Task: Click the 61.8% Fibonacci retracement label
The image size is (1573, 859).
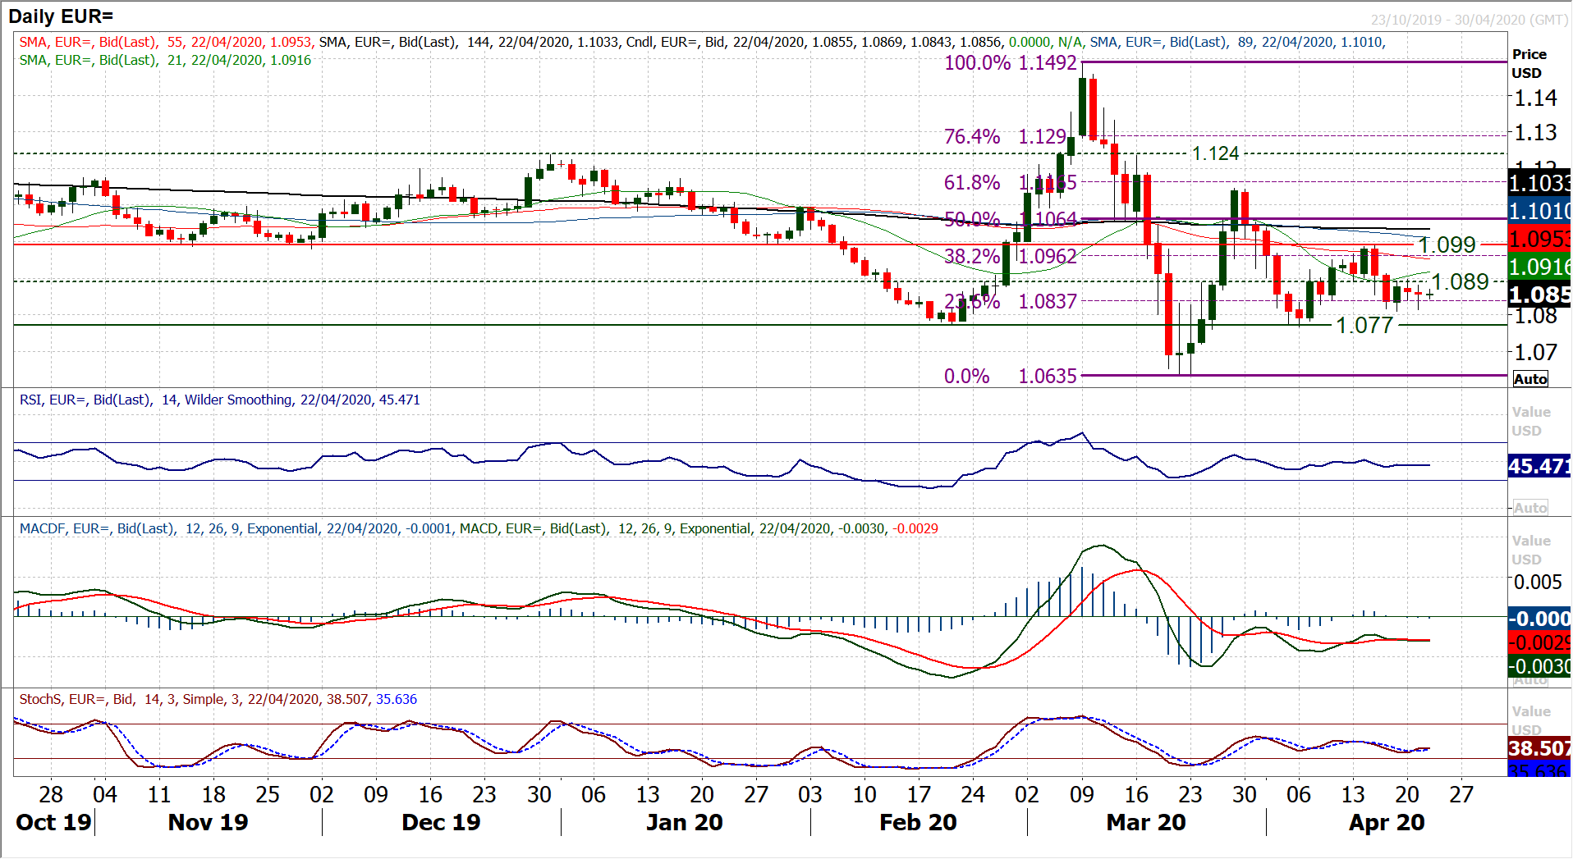Action: click(x=972, y=183)
